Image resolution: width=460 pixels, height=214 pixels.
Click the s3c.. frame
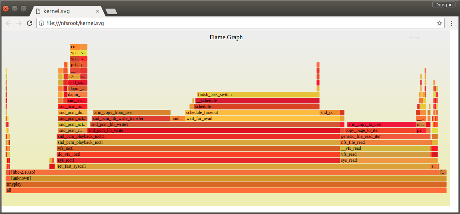[x=74, y=77]
